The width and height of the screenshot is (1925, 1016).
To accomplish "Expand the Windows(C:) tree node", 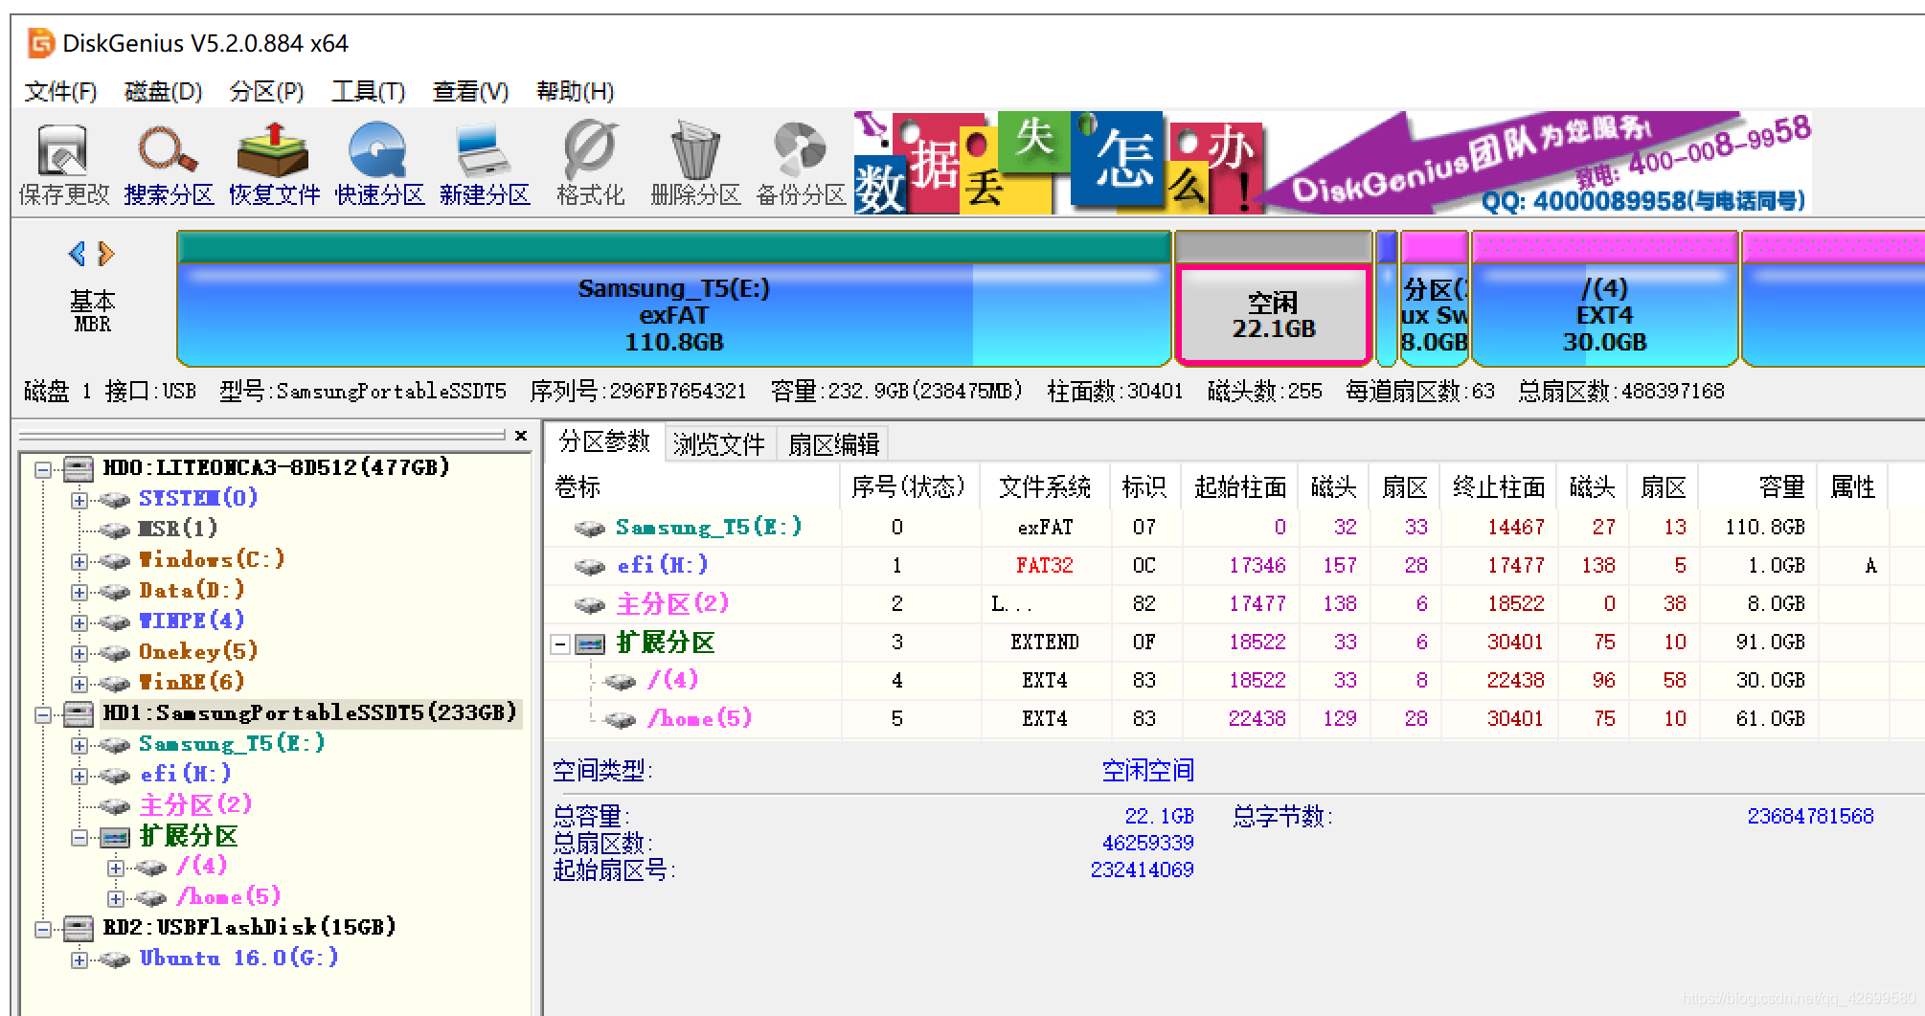I will pos(79,561).
